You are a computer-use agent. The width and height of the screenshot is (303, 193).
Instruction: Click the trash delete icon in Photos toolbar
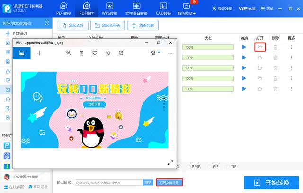(x=81, y=53)
